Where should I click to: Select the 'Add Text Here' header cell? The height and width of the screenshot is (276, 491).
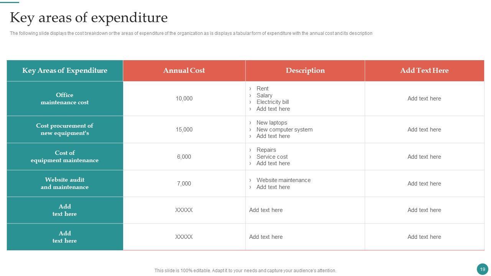pos(424,71)
